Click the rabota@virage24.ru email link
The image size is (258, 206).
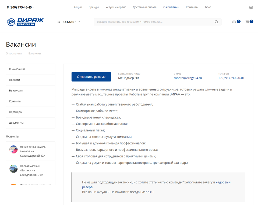pyautogui.click(x=188, y=78)
